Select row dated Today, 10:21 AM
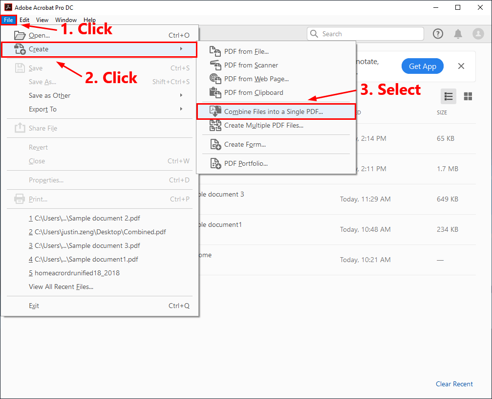 click(337, 260)
